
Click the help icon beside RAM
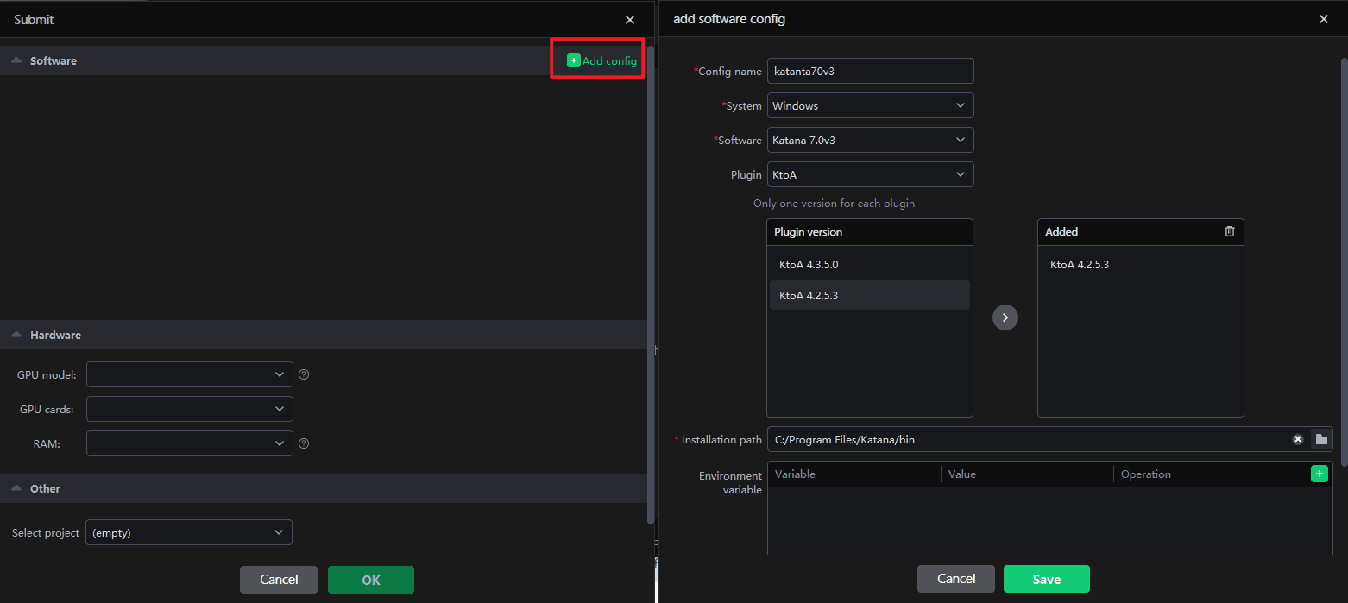pyautogui.click(x=304, y=443)
